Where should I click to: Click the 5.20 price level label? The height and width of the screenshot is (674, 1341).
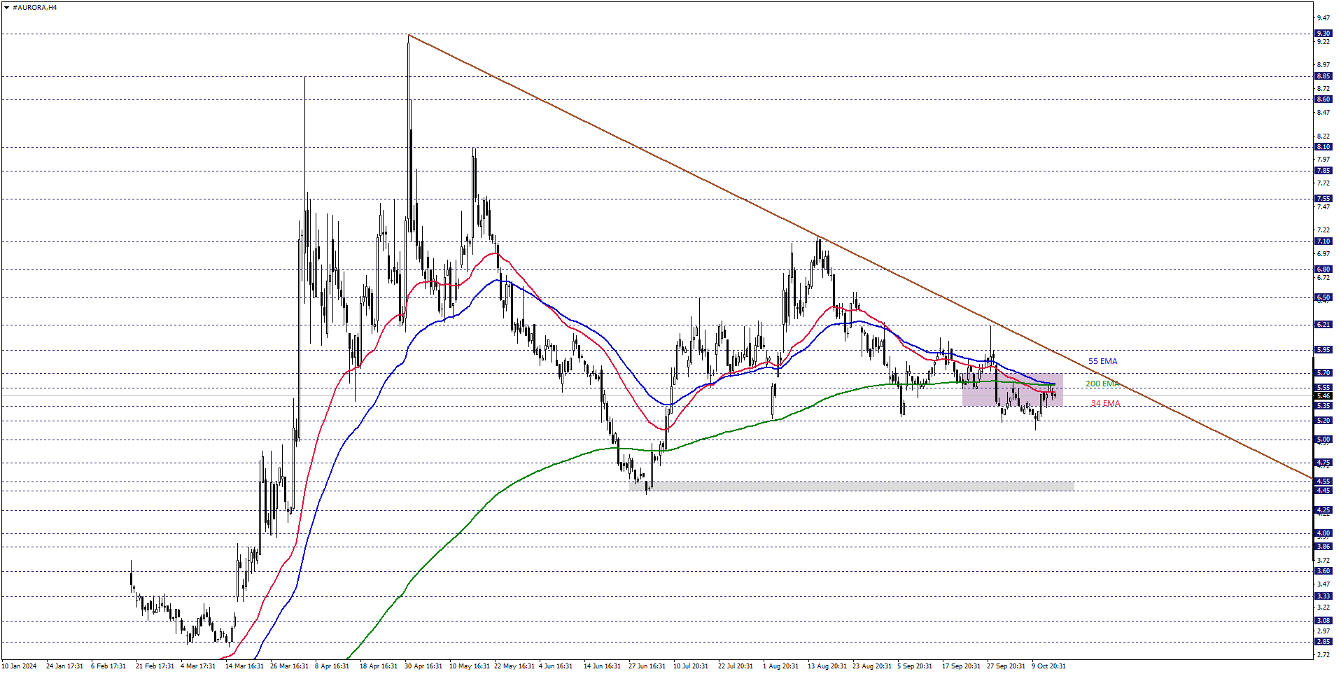click(1323, 421)
